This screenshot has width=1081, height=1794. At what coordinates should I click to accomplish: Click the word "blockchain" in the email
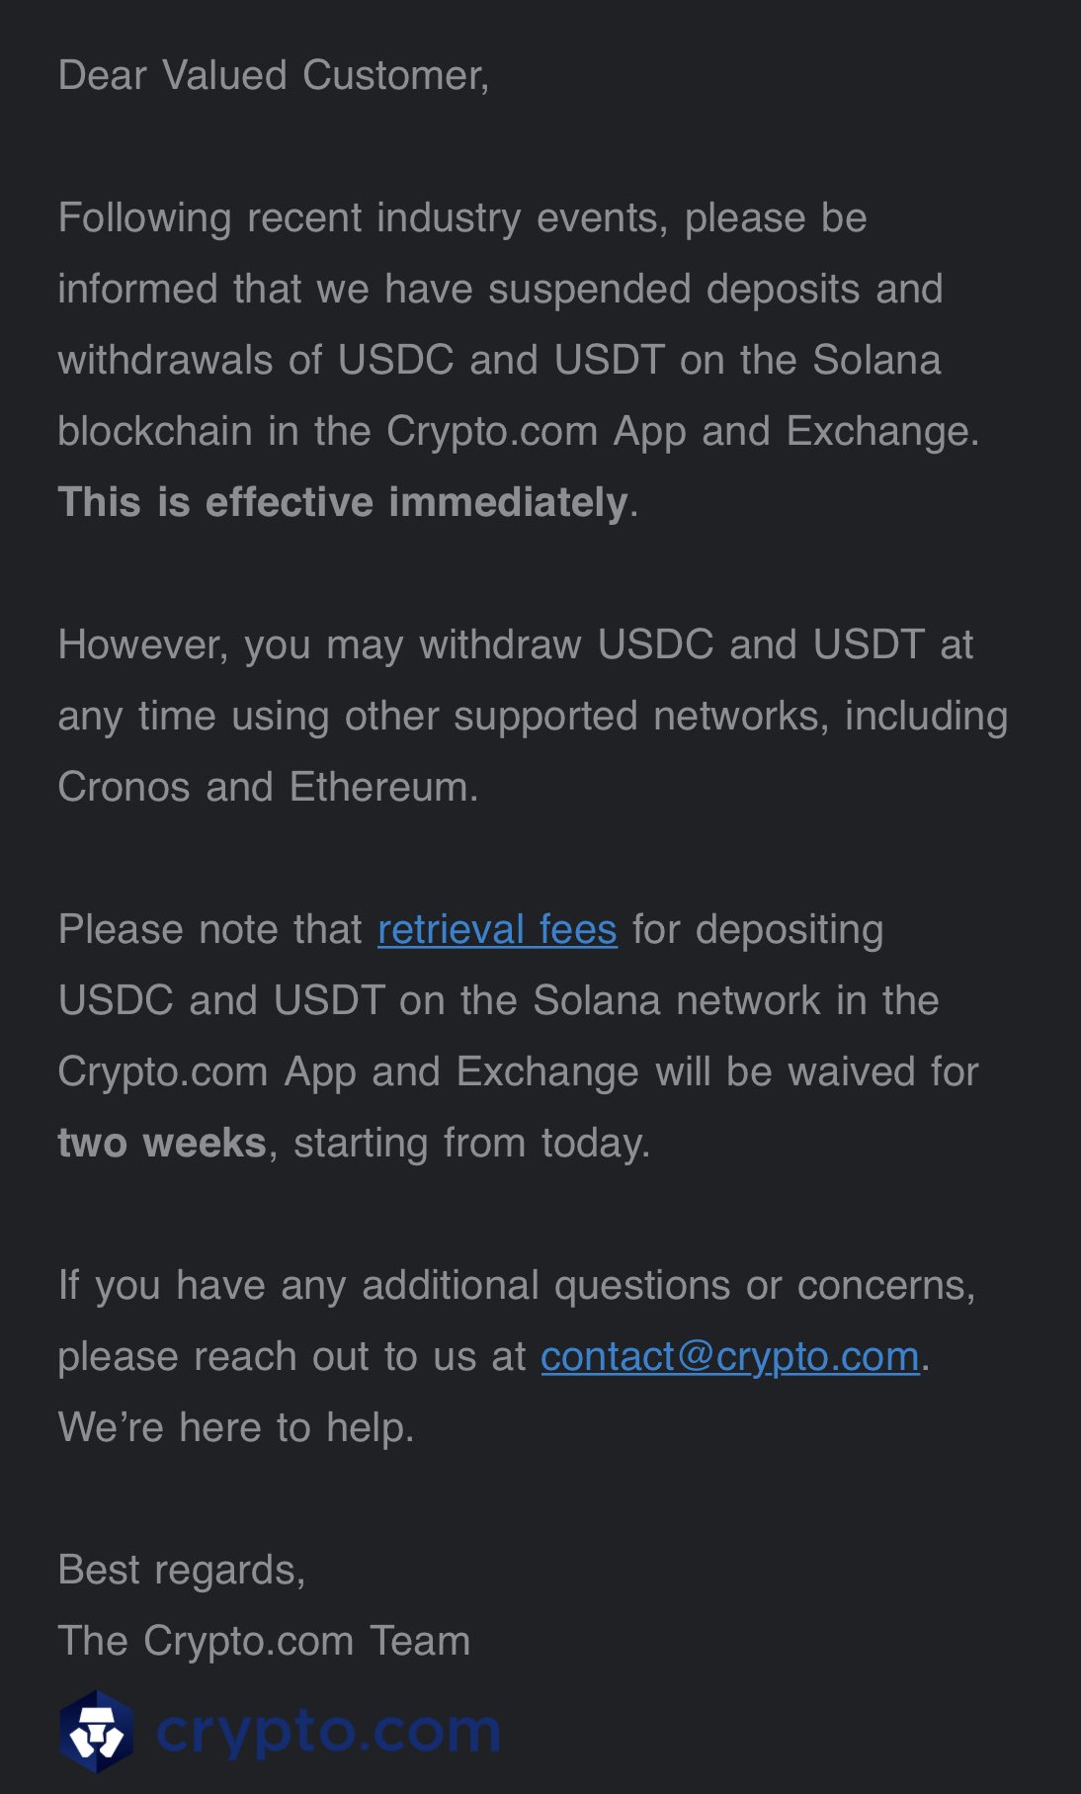coord(155,431)
